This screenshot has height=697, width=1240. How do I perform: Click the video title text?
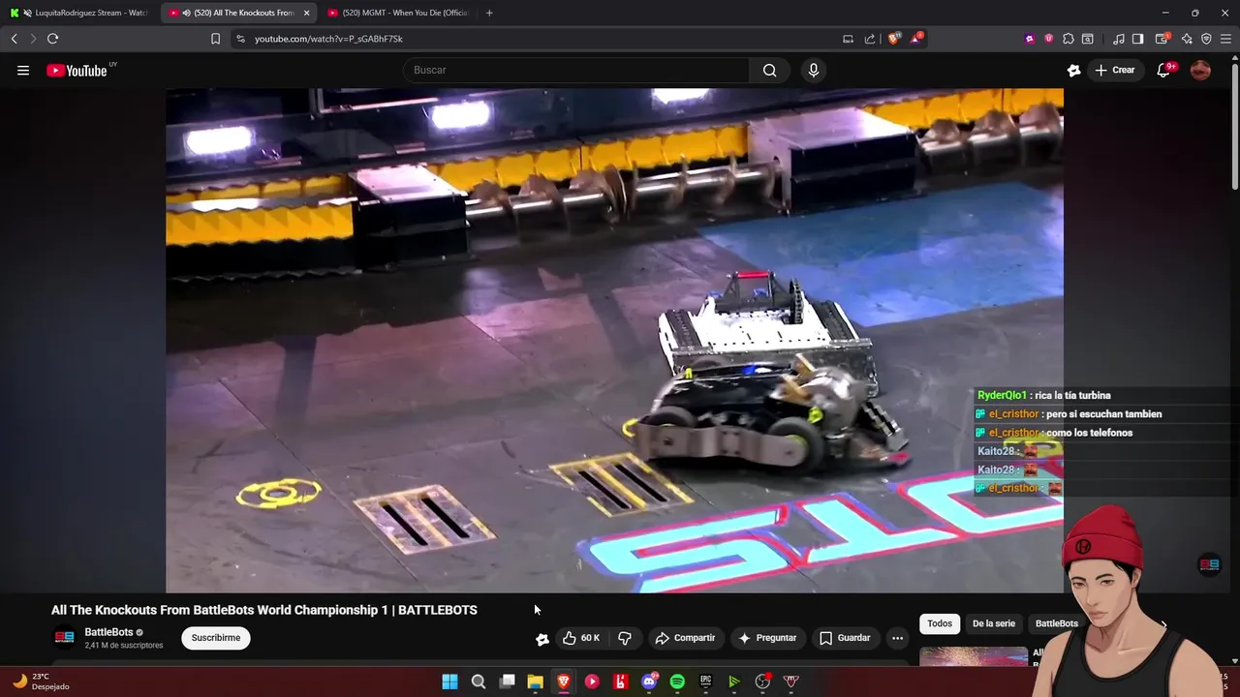click(x=264, y=610)
